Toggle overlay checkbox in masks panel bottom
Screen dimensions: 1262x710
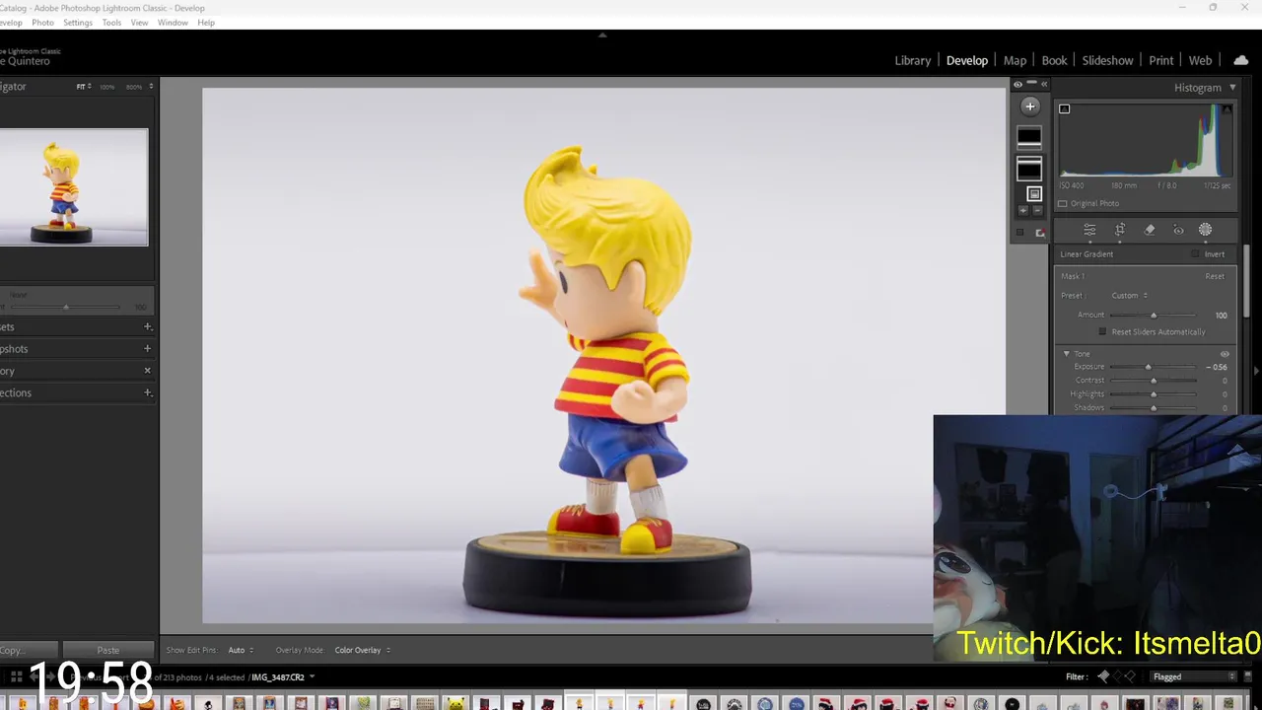1019,233
